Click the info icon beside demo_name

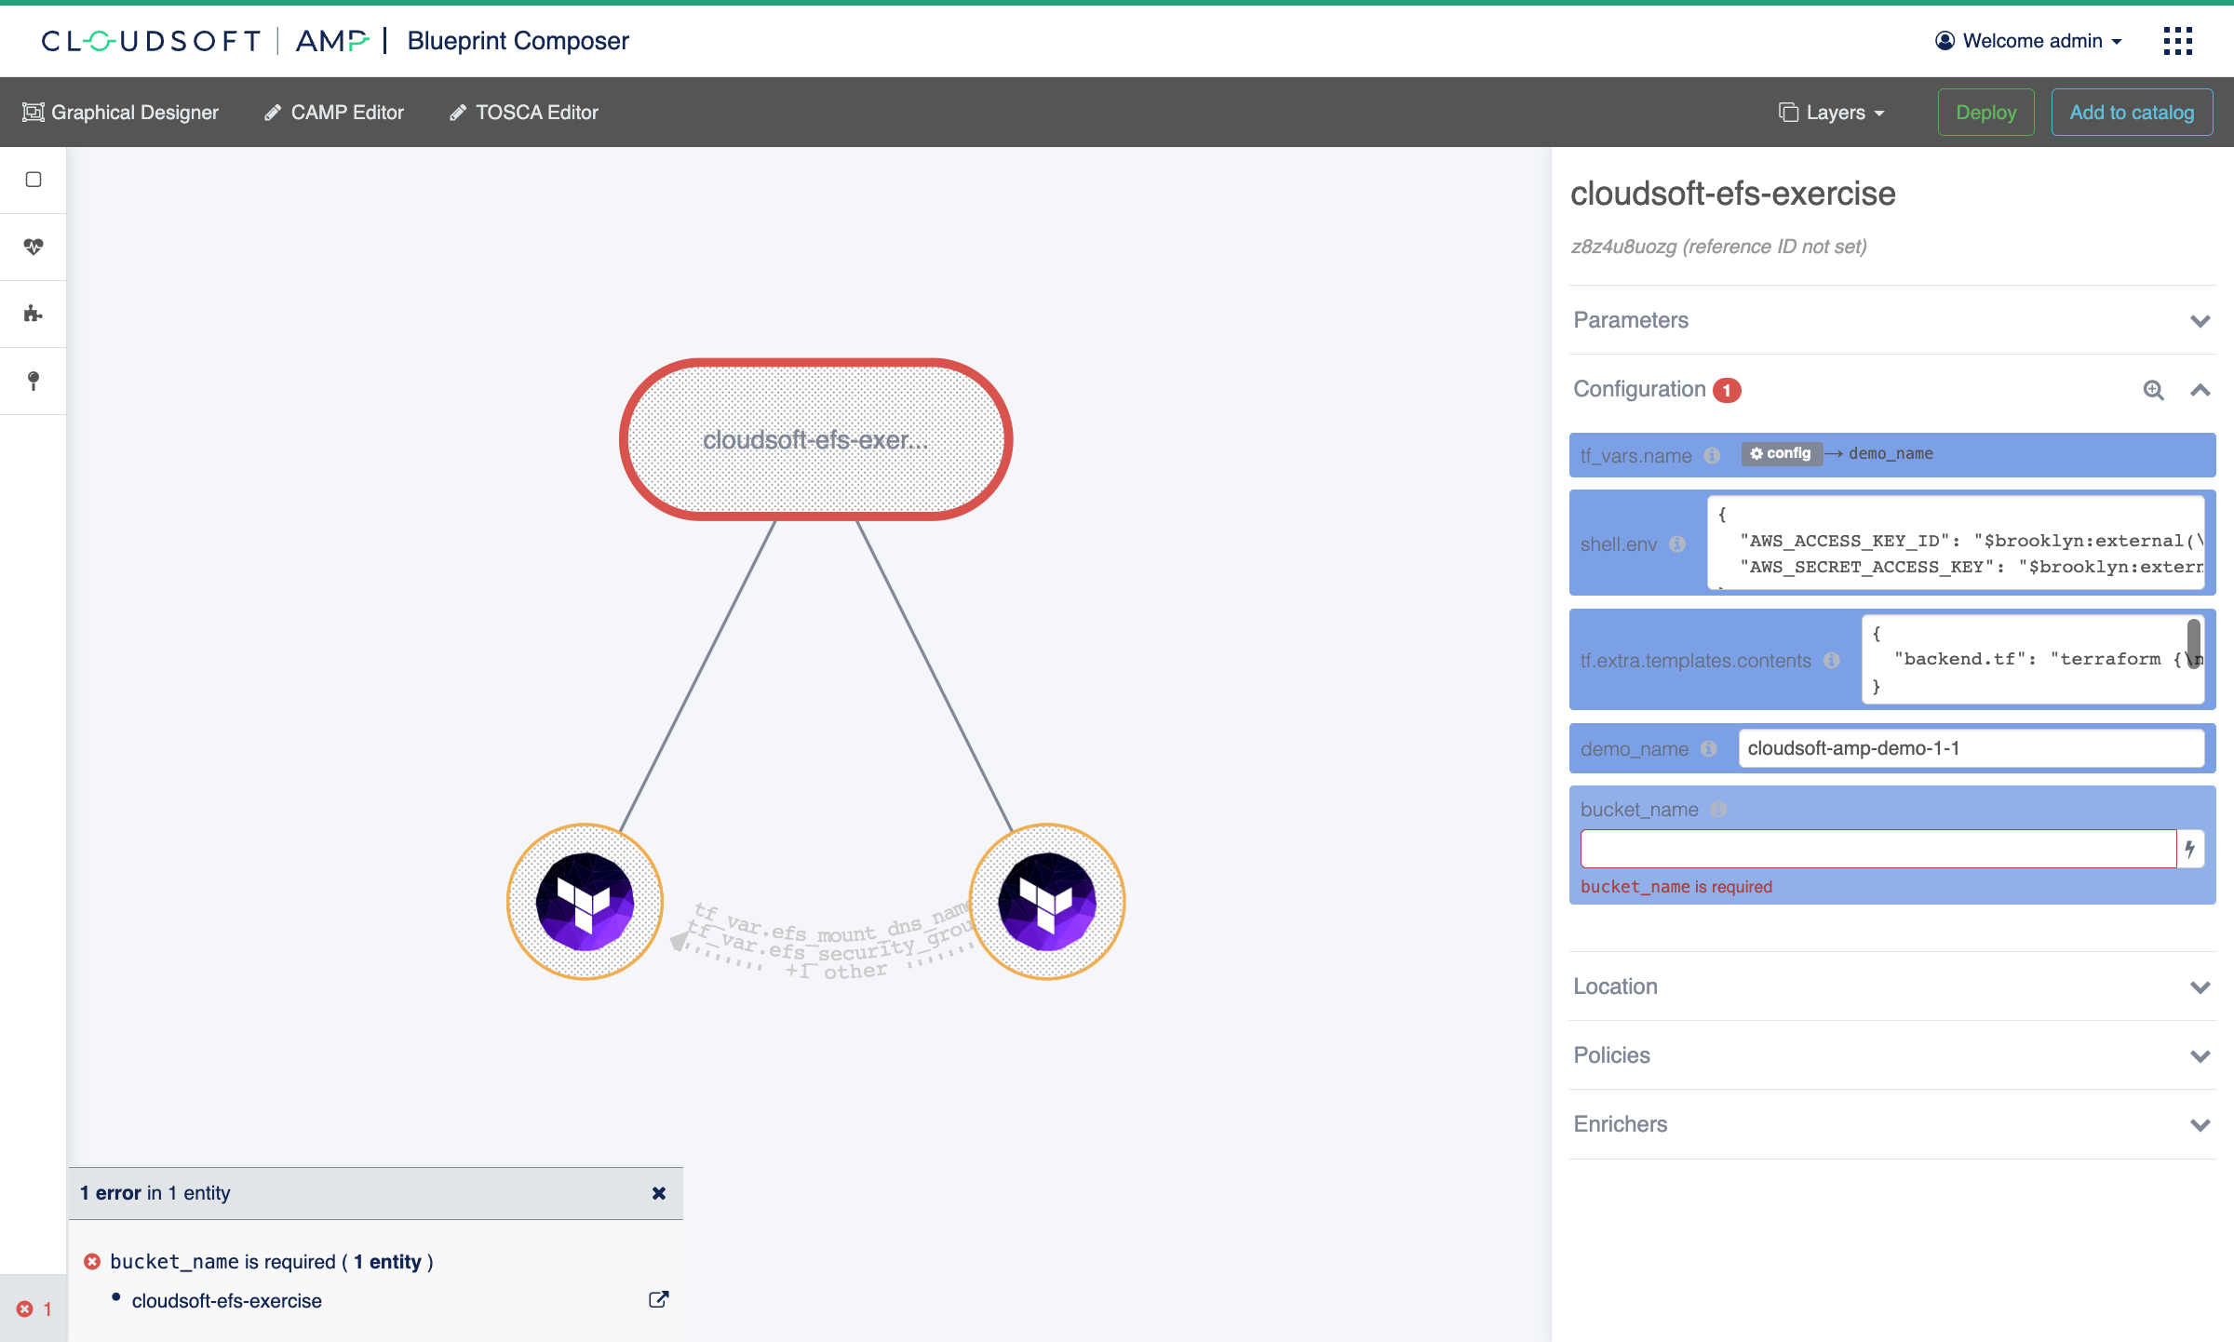[1709, 748]
